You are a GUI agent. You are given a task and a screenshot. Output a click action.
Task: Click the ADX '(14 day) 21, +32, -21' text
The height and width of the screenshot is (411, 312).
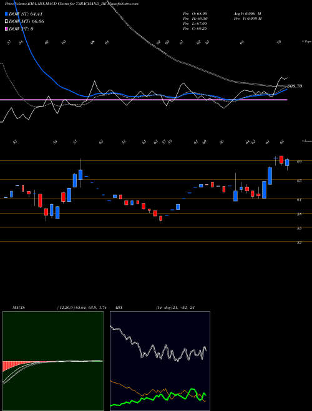pos(175,308)
